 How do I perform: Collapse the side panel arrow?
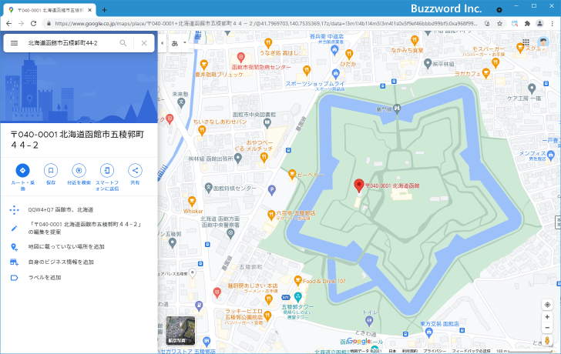(162, 43)
